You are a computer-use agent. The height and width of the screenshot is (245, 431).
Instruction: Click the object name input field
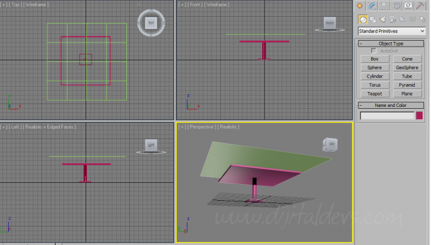click(x=387, y=116)
